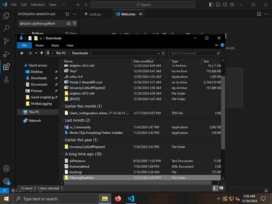The width and height of the screenshot is (272, 204).
Task: Toggle the VS Code primary side bar layout icon
Action: pyautogui.click(x=211, y=5)
